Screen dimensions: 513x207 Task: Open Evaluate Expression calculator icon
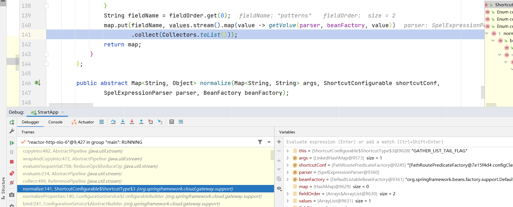[x=172, y=122]
